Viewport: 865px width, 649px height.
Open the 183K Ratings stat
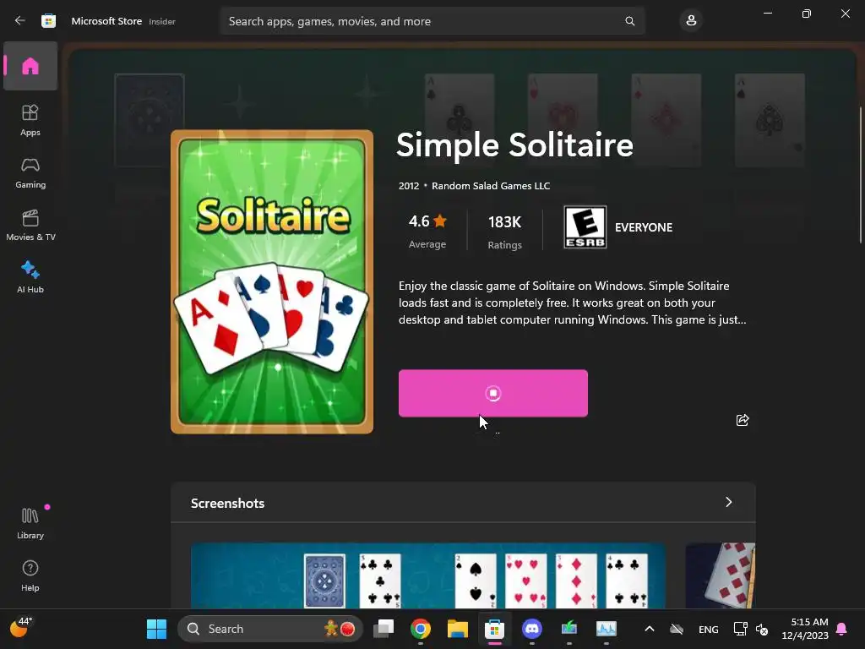pos(505,232)
